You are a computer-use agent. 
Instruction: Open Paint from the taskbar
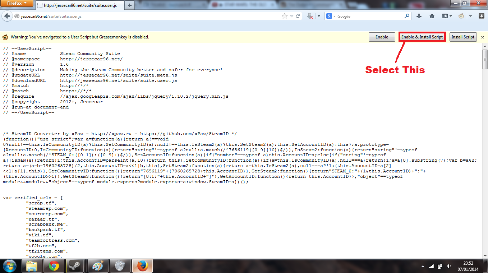point(98,266)
